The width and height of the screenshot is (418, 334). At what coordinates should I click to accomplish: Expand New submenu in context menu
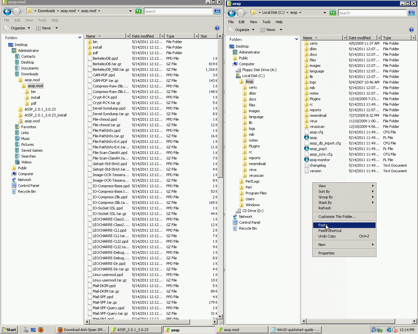tap(344, 245)
